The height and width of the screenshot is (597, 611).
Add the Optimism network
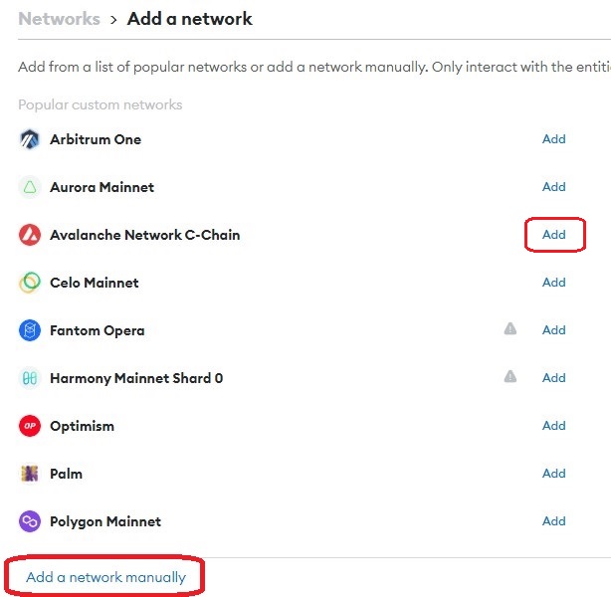pyautogui.click(x=554, y=426)
